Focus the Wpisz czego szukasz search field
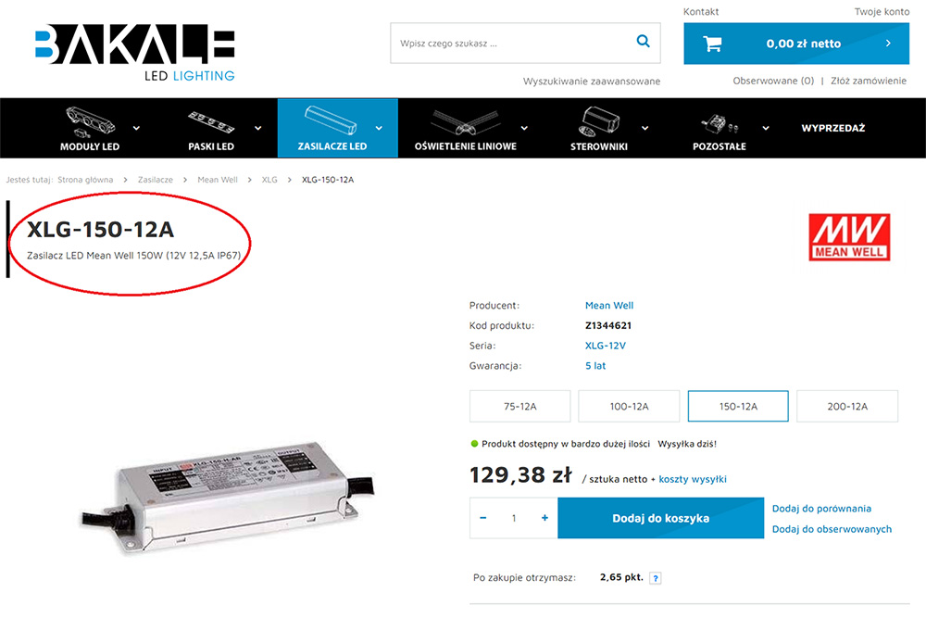This screenshot has width=926, height=618. pyautogui.click(x=511, y=44)
